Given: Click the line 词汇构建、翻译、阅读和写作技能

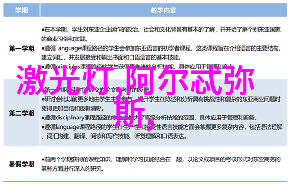Looking at the screenshot, I should [x=114, y=136].
